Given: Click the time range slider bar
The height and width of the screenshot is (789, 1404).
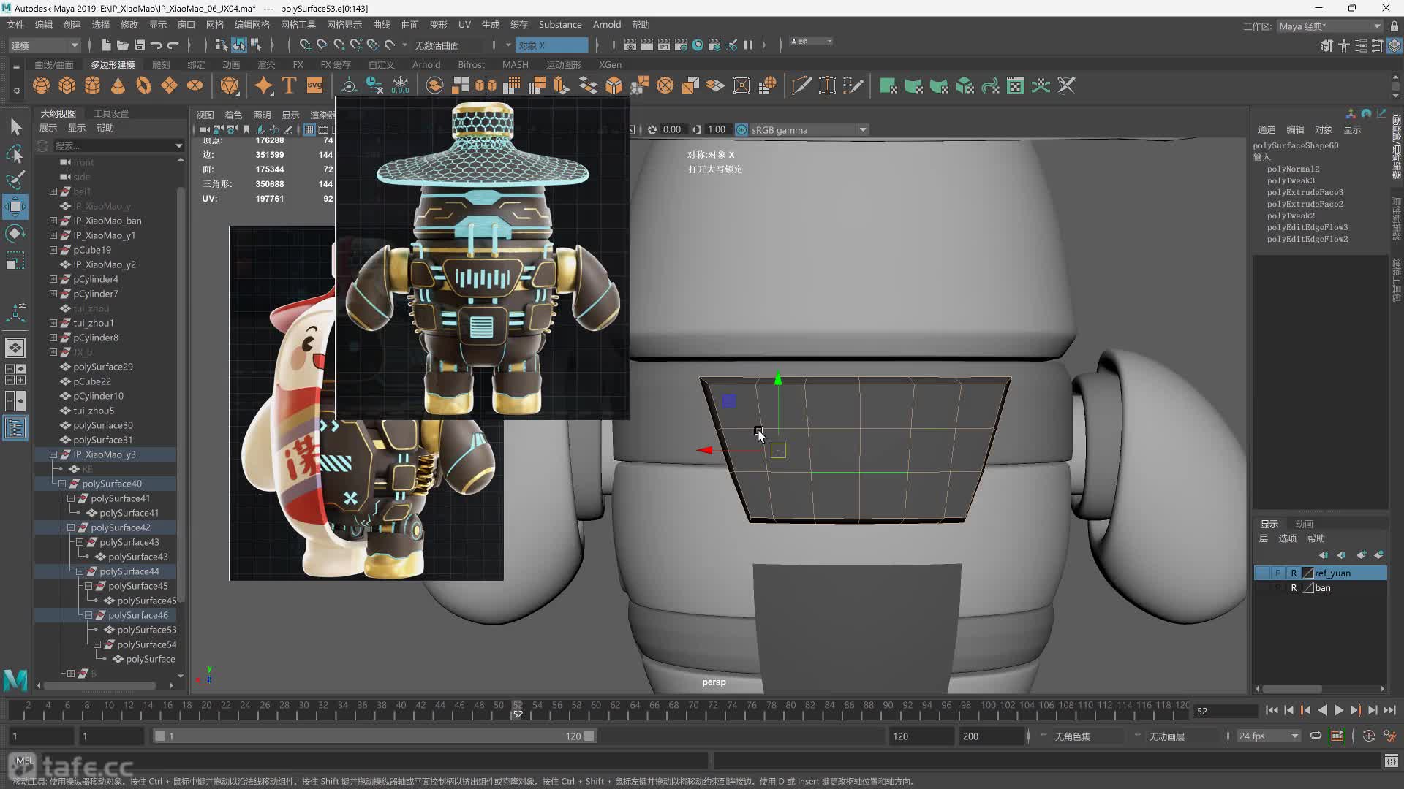Looking at the screenshot, I should point(374,736).
